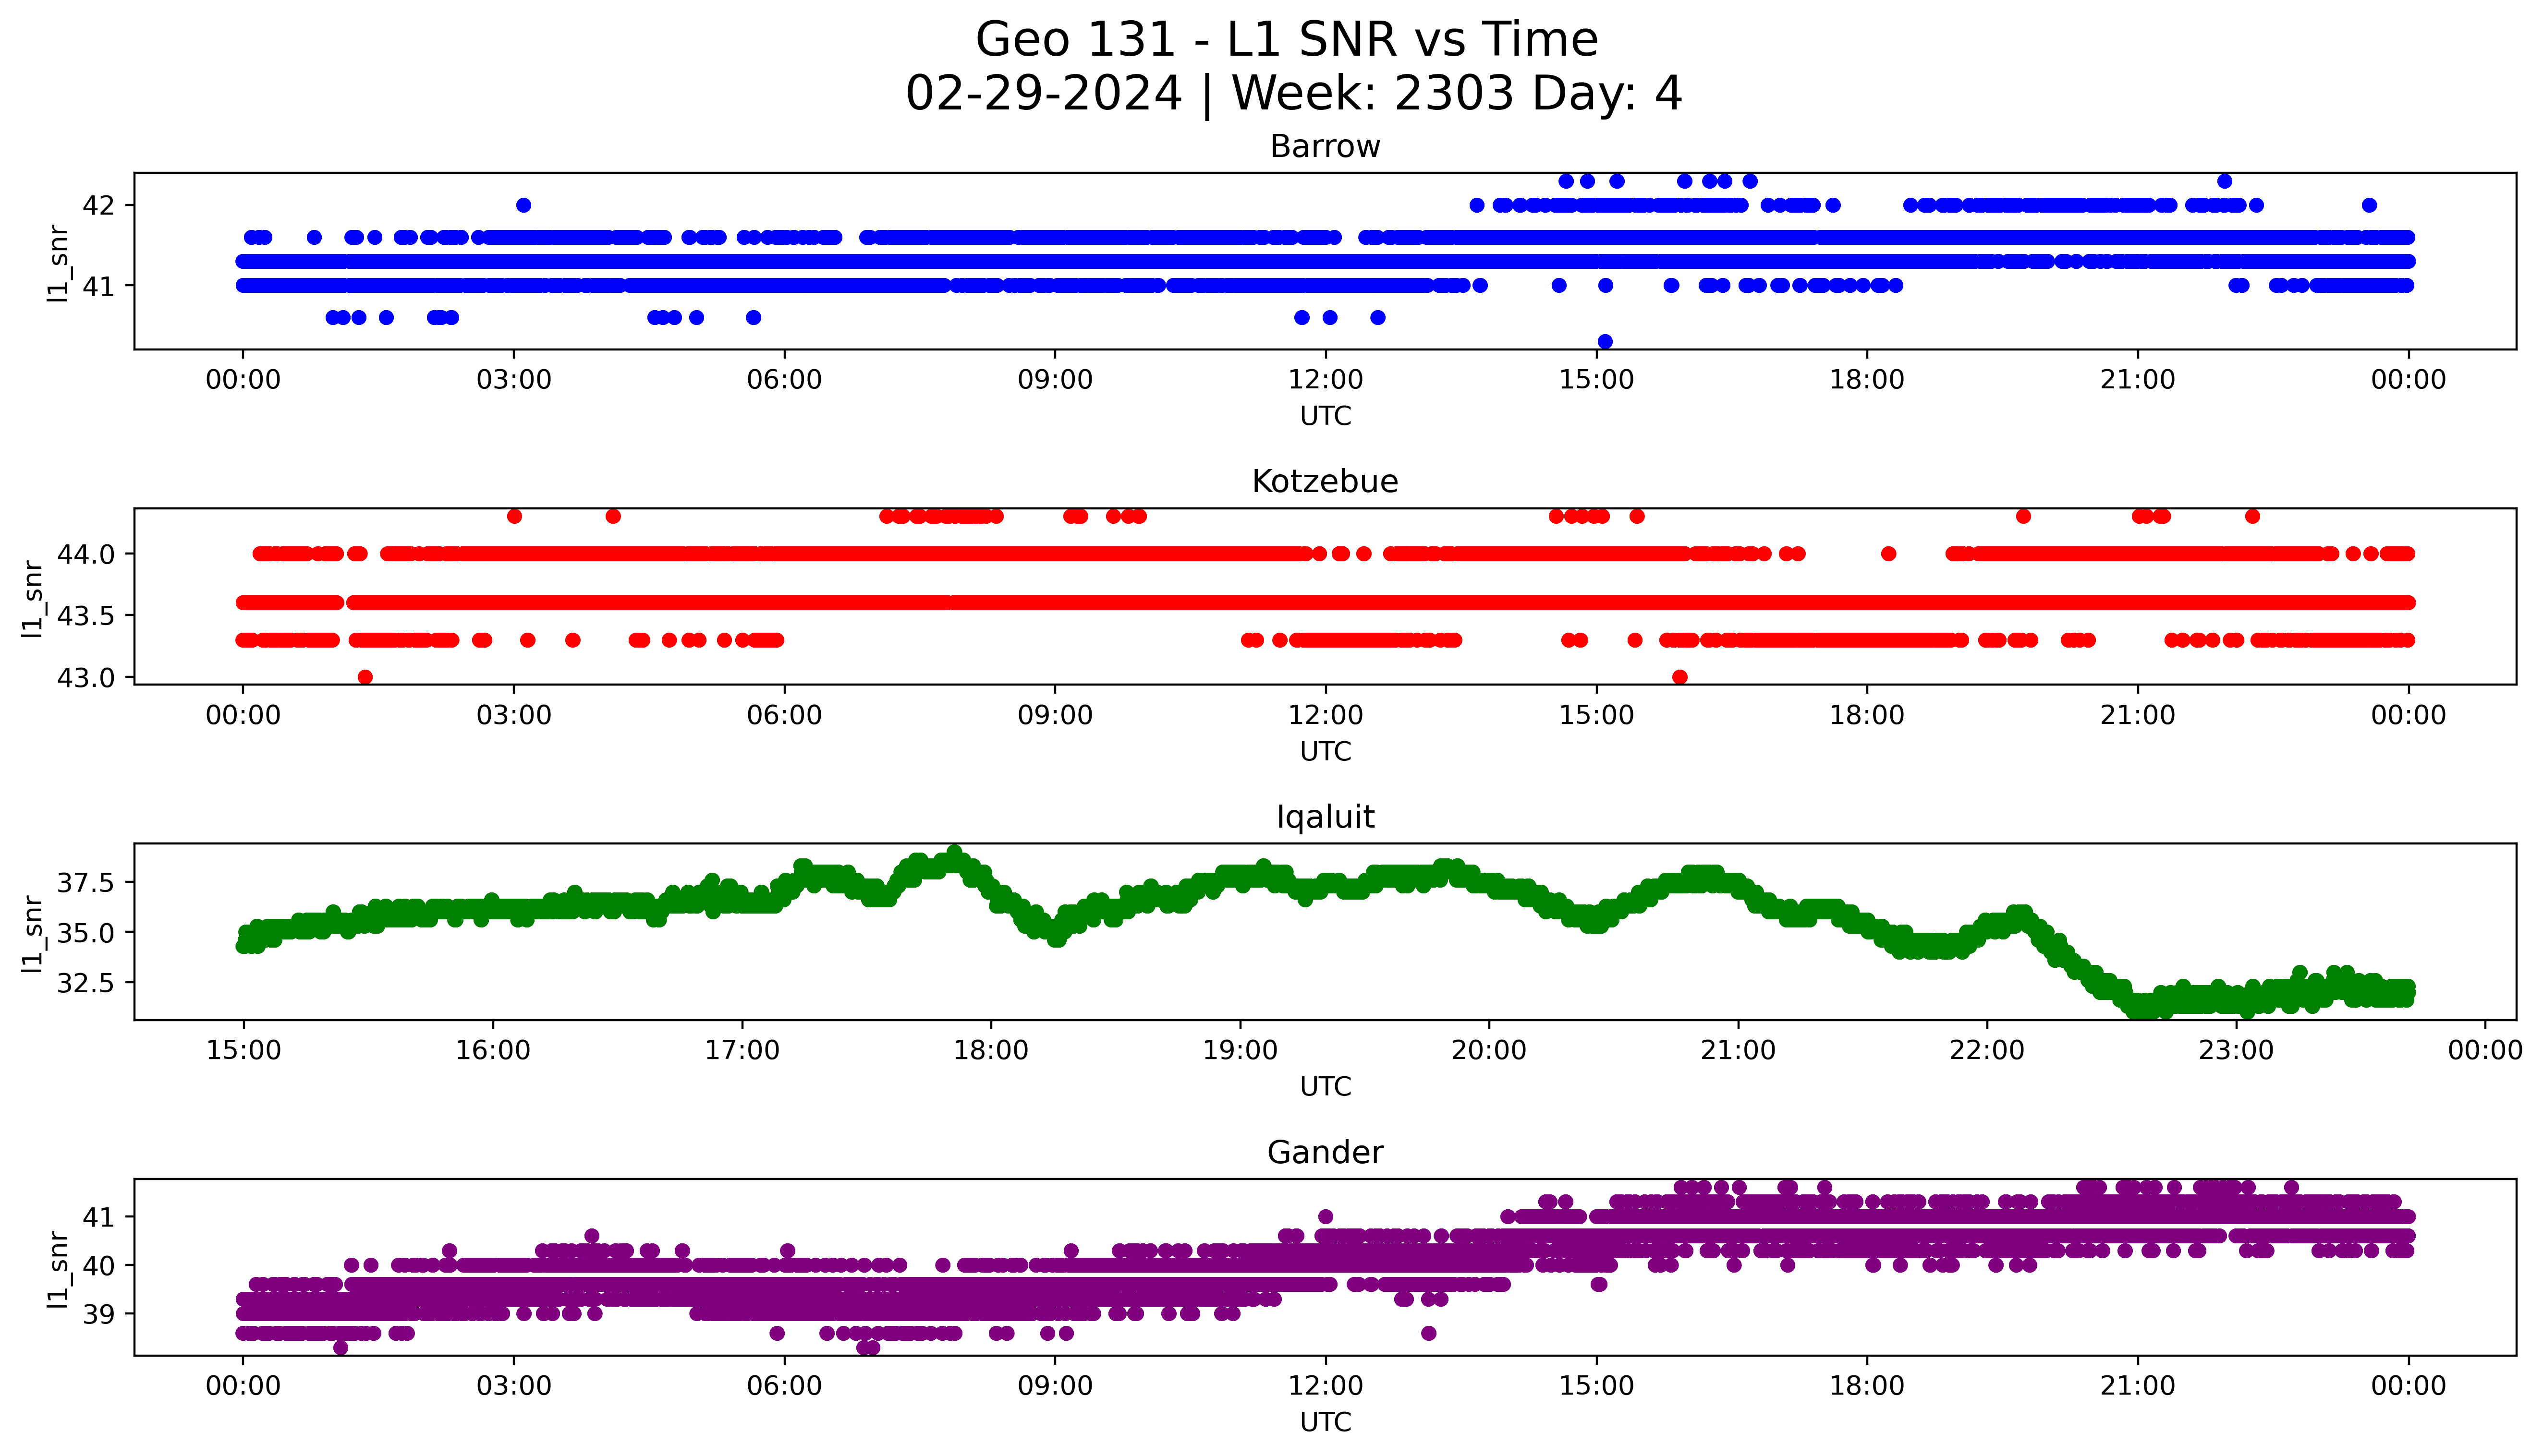
Task: Click the 12:00 tick label on Gander plot
Action: click(1326, 1386)
